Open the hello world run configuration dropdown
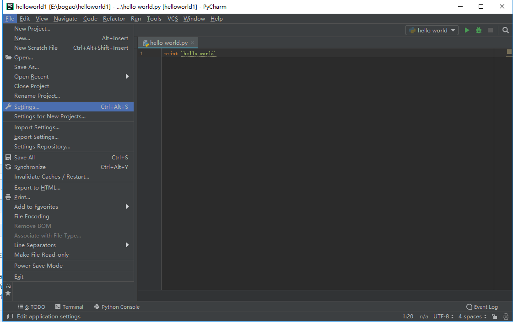 click(432, 30)
